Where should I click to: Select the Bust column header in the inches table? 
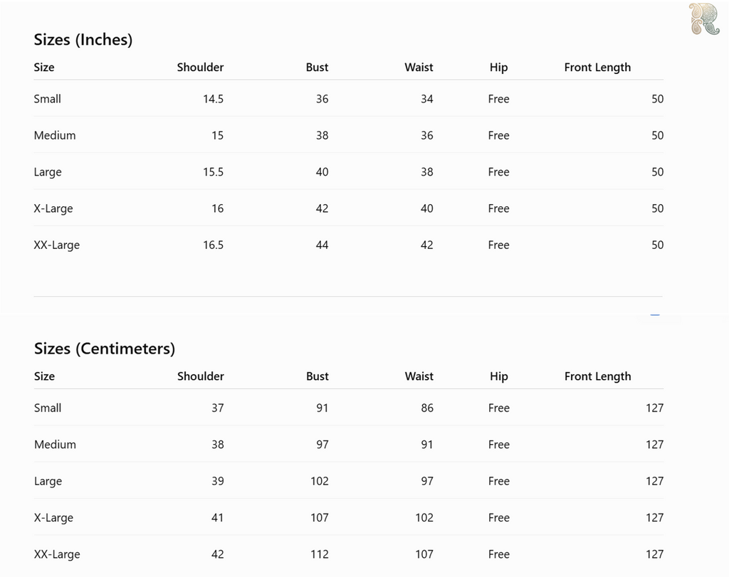point(317,68)
